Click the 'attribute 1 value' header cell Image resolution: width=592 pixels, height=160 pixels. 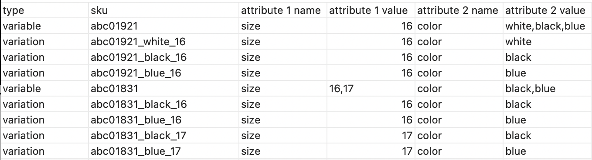pyautogui.click(x=371, y=10)
